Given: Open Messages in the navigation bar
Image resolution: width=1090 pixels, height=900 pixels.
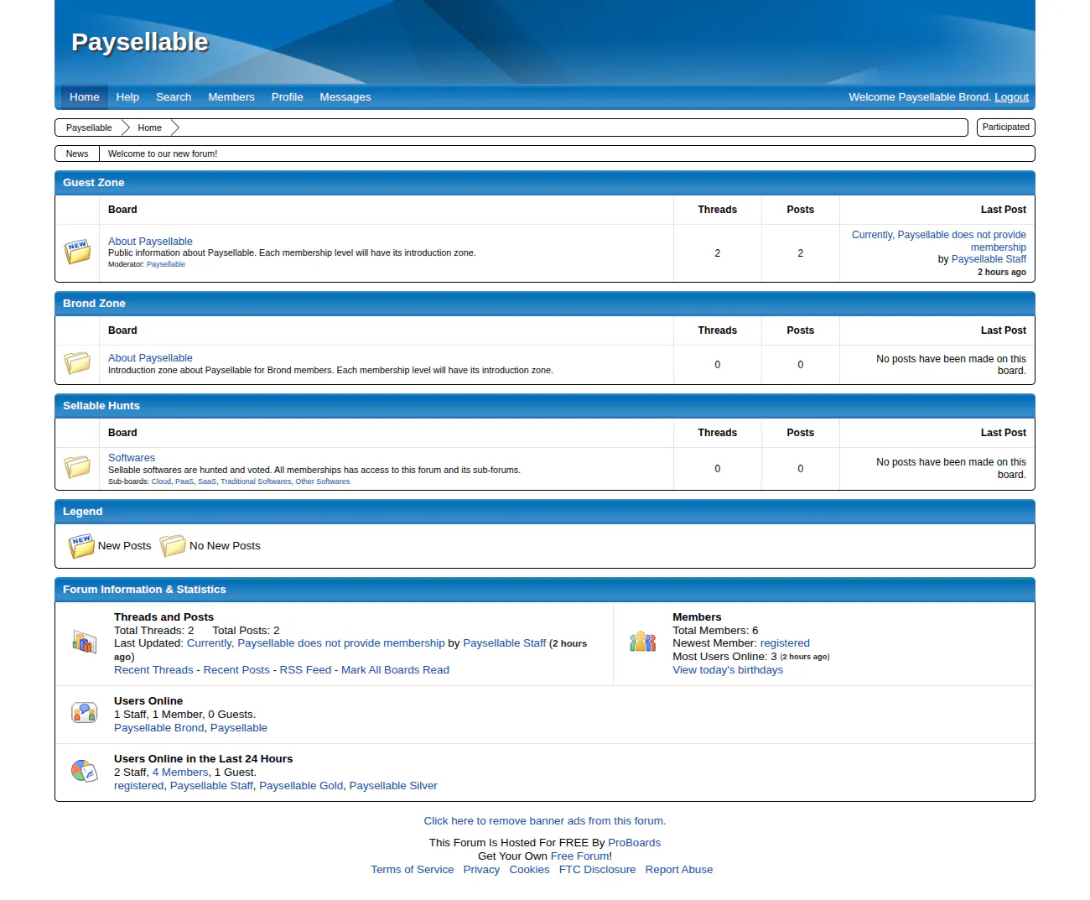Looking at the screenshot, I should pos(345,97).
